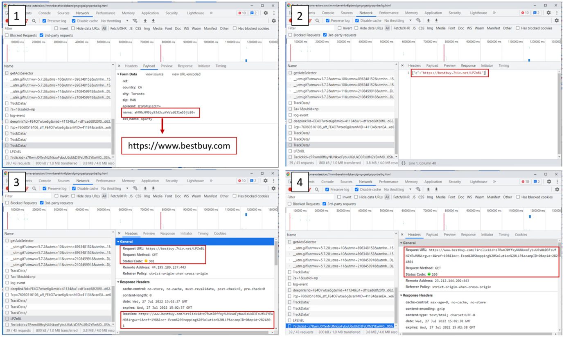The image size is (564, 337).
Task: Close the request details pane in window 3
Action: coord(119,234)
